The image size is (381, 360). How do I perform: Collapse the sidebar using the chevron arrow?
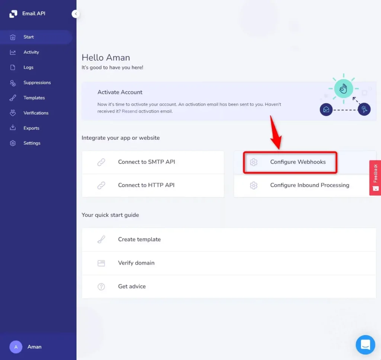[x=76, y=14]
